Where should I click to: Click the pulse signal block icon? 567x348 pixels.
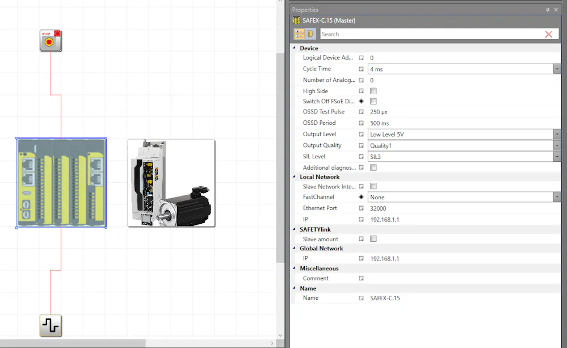click(51, 325)
